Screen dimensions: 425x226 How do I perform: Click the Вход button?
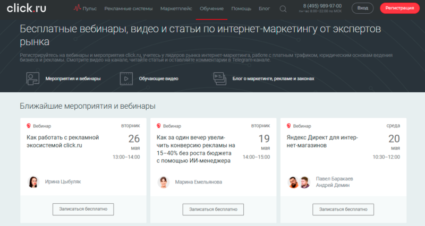pyautogui.click(x=363, y=8)
